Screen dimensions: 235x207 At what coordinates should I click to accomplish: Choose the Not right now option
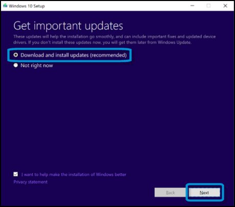click(16, 65)
